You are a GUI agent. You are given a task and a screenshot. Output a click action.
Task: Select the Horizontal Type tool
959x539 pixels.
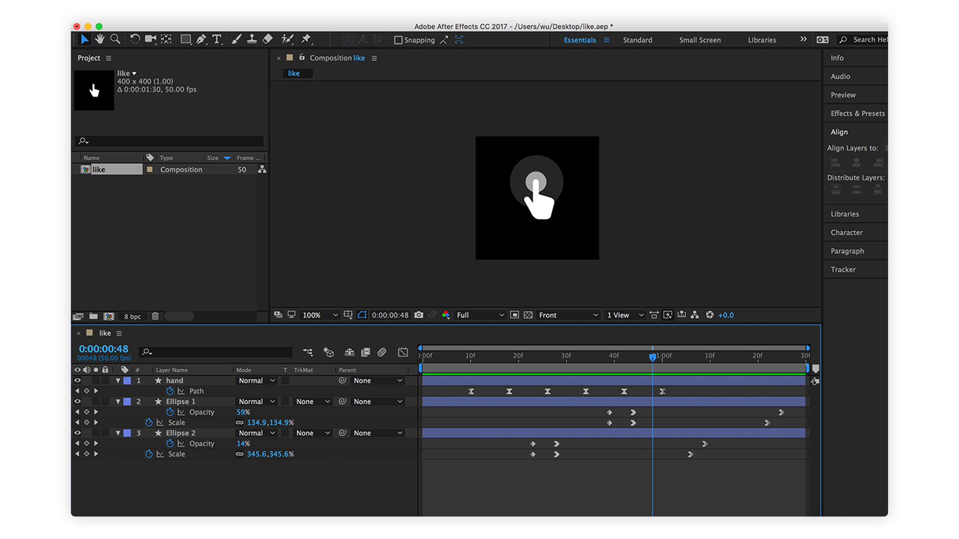tap(217, 39)
